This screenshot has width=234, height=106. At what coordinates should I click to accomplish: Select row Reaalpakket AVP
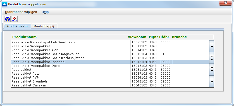coord(110,77)
